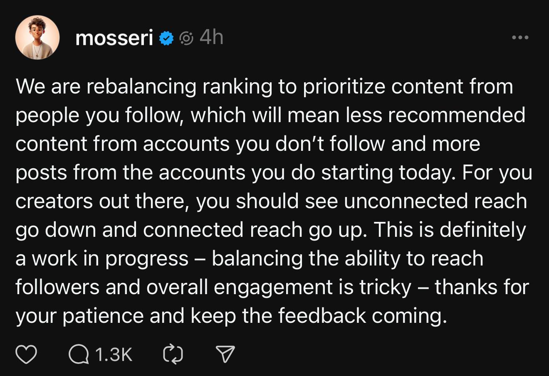Tap the text 'a work in progress'
The height and width of the screenshot is (376, 549).
pos(102,259)
